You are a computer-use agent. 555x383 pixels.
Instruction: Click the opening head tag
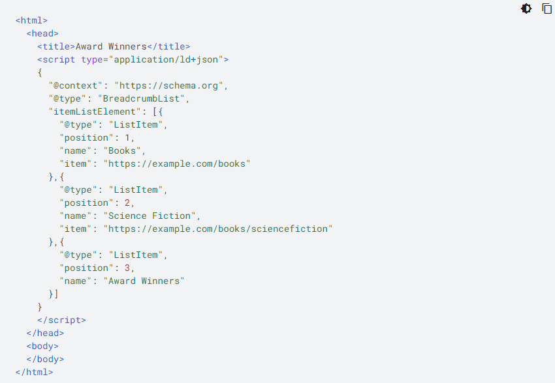point(42,33)
